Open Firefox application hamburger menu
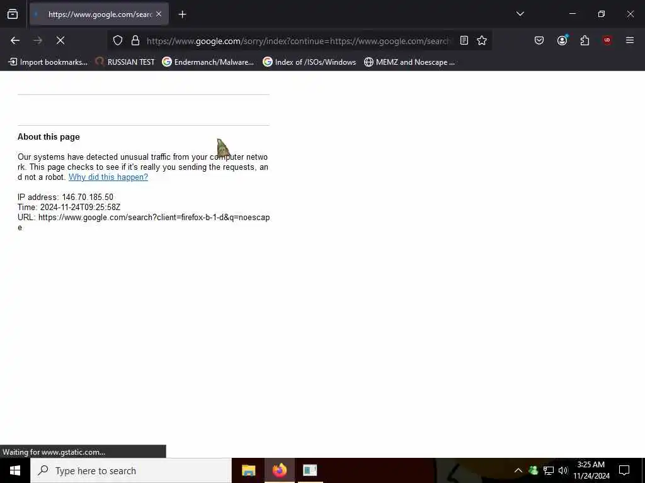The width and height of the screenshot is (645, 483). (630, 40)
